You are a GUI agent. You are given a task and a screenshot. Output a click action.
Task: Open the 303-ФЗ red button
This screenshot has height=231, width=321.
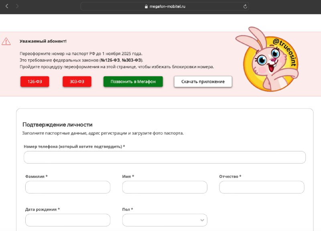point(77,82)
